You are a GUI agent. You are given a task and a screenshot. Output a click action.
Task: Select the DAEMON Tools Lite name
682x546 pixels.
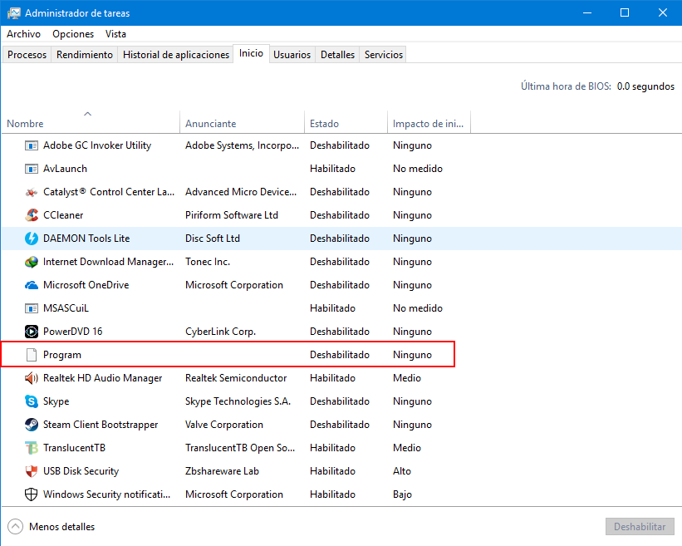click(x=86, y=239)
